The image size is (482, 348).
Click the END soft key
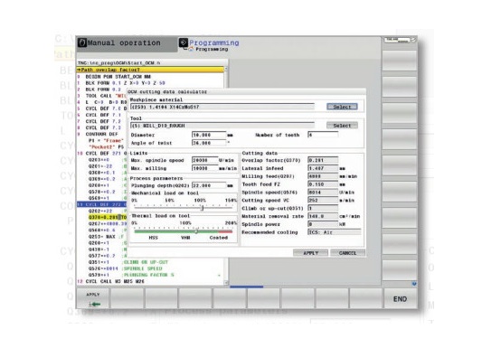coord(400,299)
